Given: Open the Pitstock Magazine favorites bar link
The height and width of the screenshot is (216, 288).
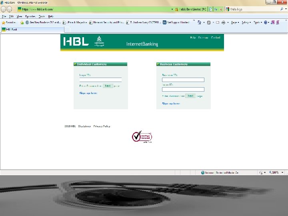Looking at the screenshot, I should [74, 22].
